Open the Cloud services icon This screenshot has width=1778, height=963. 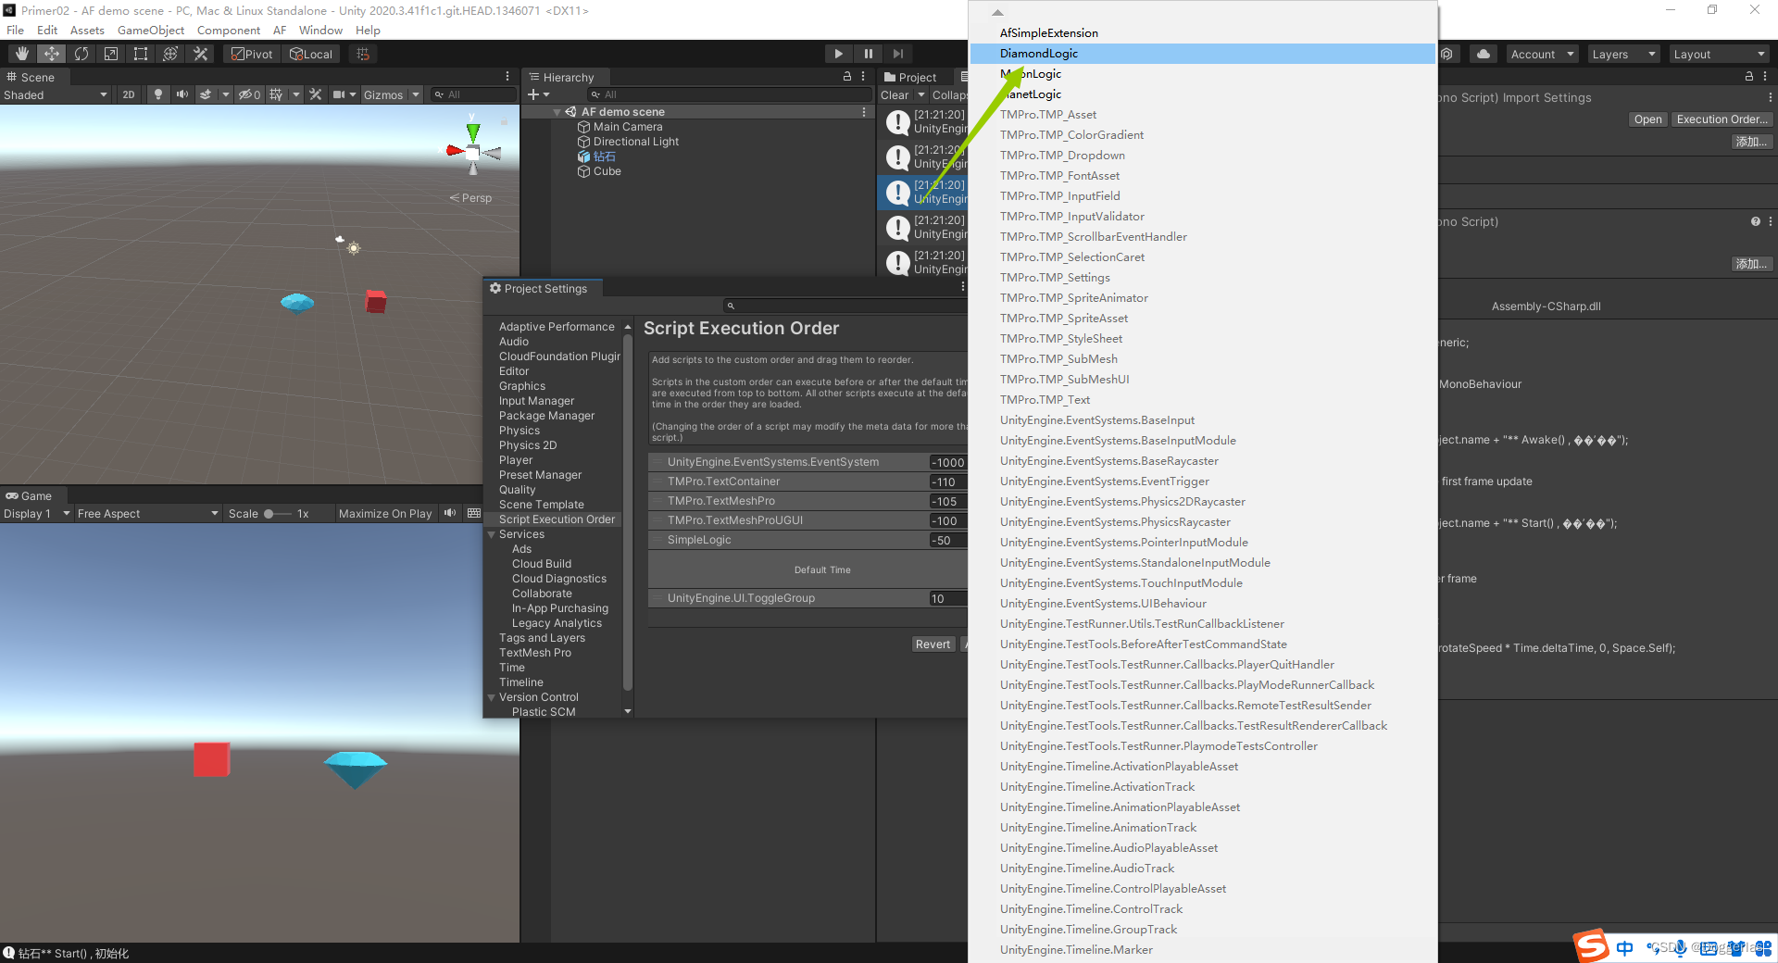[x=1484, y=54]
